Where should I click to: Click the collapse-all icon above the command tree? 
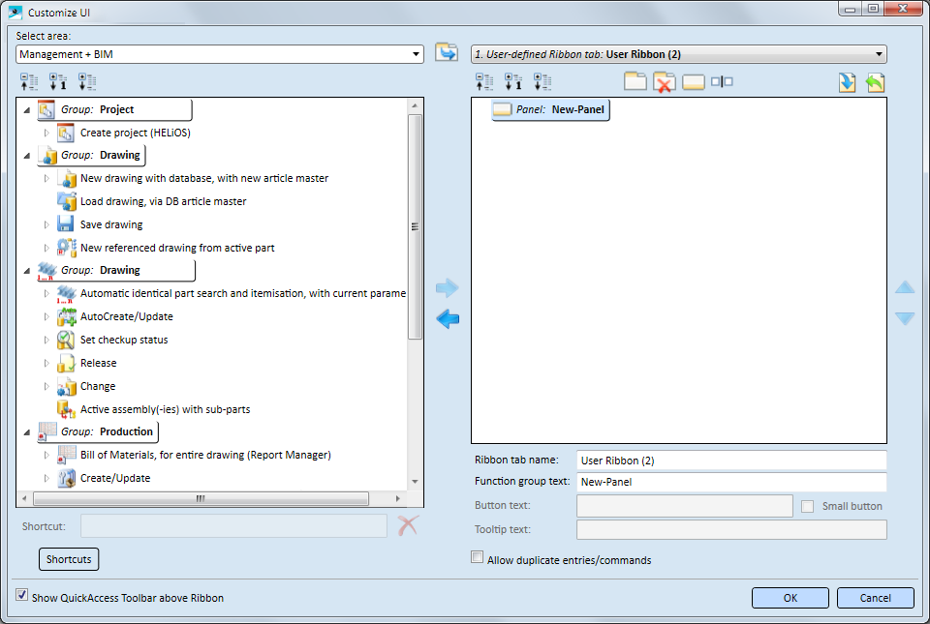click(x=29, y=81)
